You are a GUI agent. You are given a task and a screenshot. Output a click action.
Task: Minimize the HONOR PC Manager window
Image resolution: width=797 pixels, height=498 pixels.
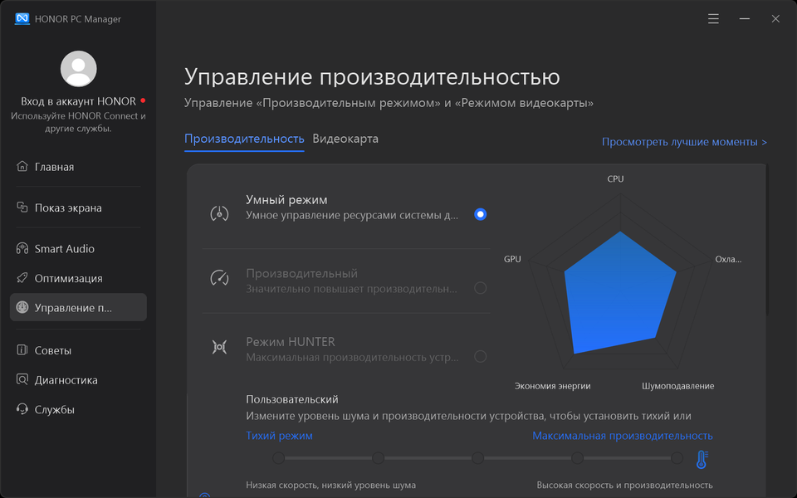pos(744,19)
